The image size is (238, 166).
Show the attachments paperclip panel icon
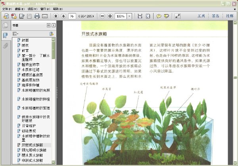(x=6, y=45)
